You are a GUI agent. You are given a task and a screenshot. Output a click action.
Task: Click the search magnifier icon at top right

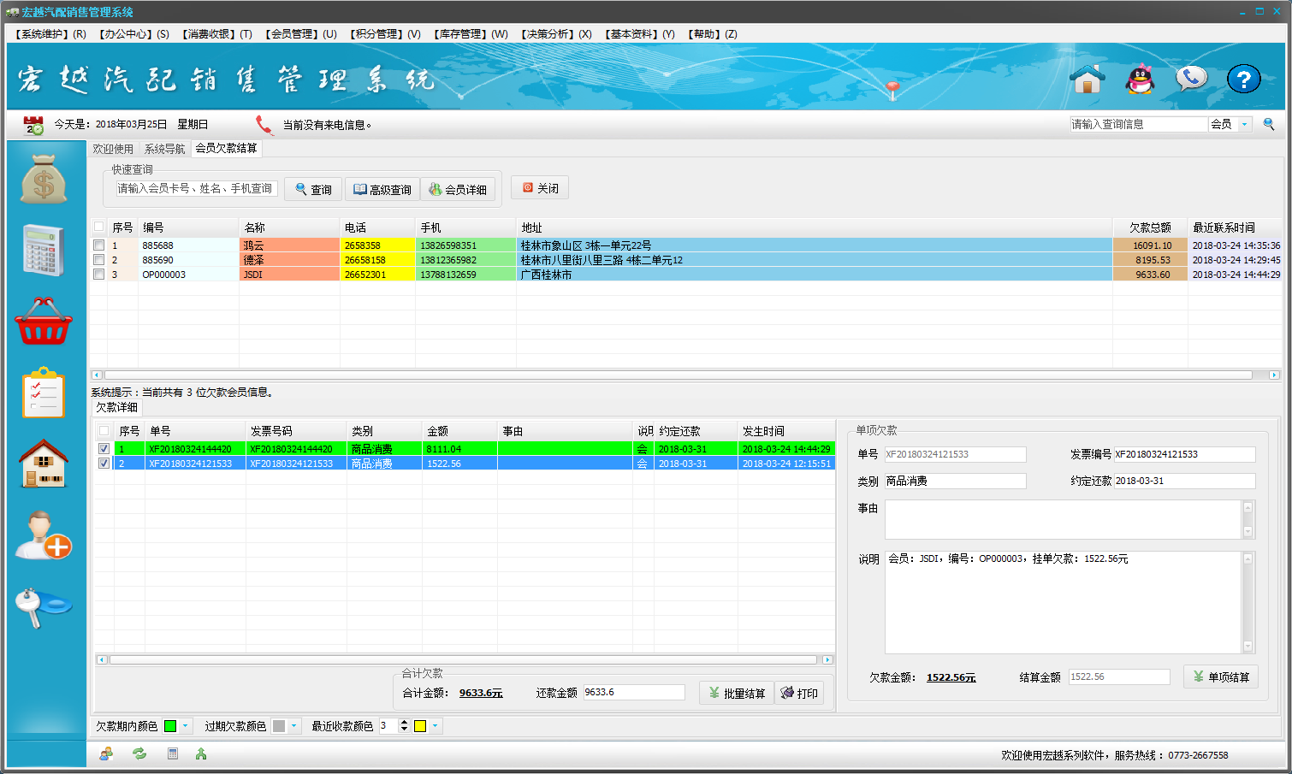(x=1269, y=124)
